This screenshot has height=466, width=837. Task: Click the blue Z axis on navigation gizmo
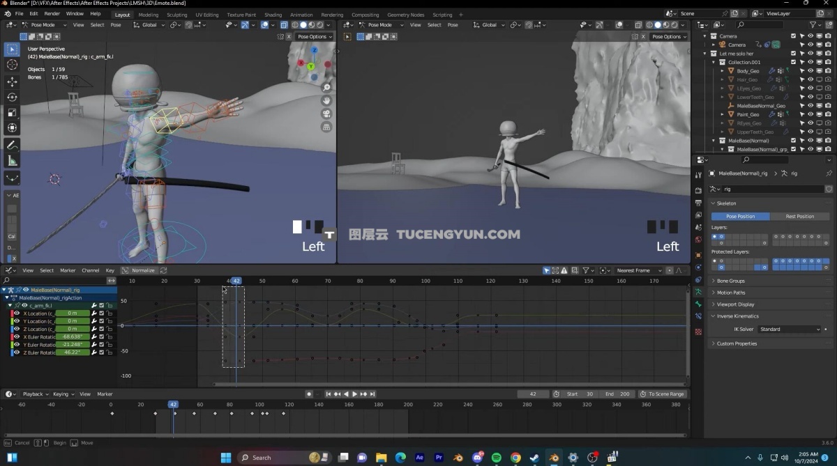(x=315, y=50)
